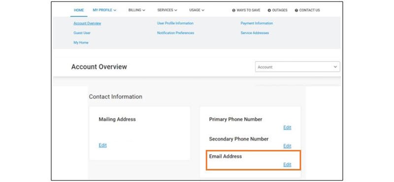Open the Account Overview link
The height and width of the screenshot is (182, 394).
(x=87, y=23)
